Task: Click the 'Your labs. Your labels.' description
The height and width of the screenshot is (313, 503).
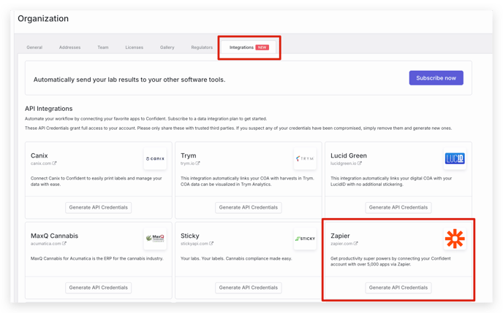Action: coord(236,258)
